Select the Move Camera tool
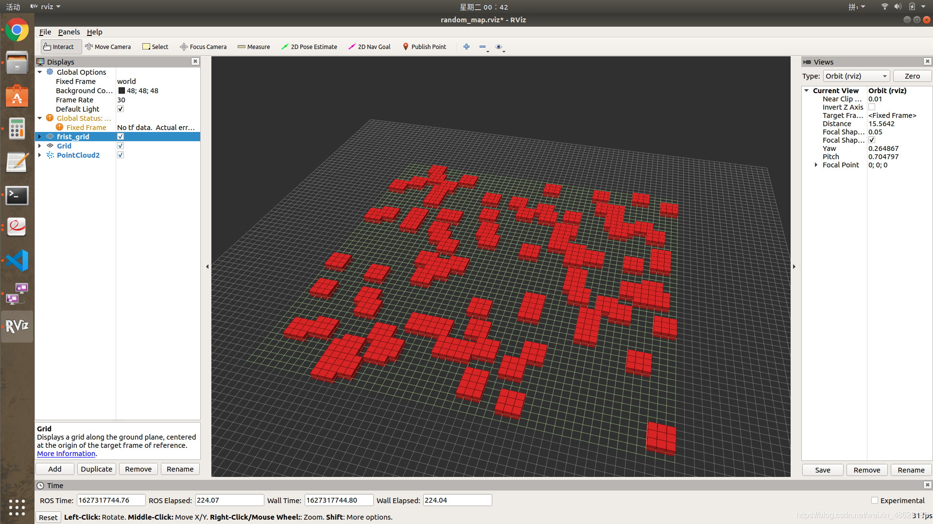Viewport: 933px width, 524px height. click(x=108, y=47)
